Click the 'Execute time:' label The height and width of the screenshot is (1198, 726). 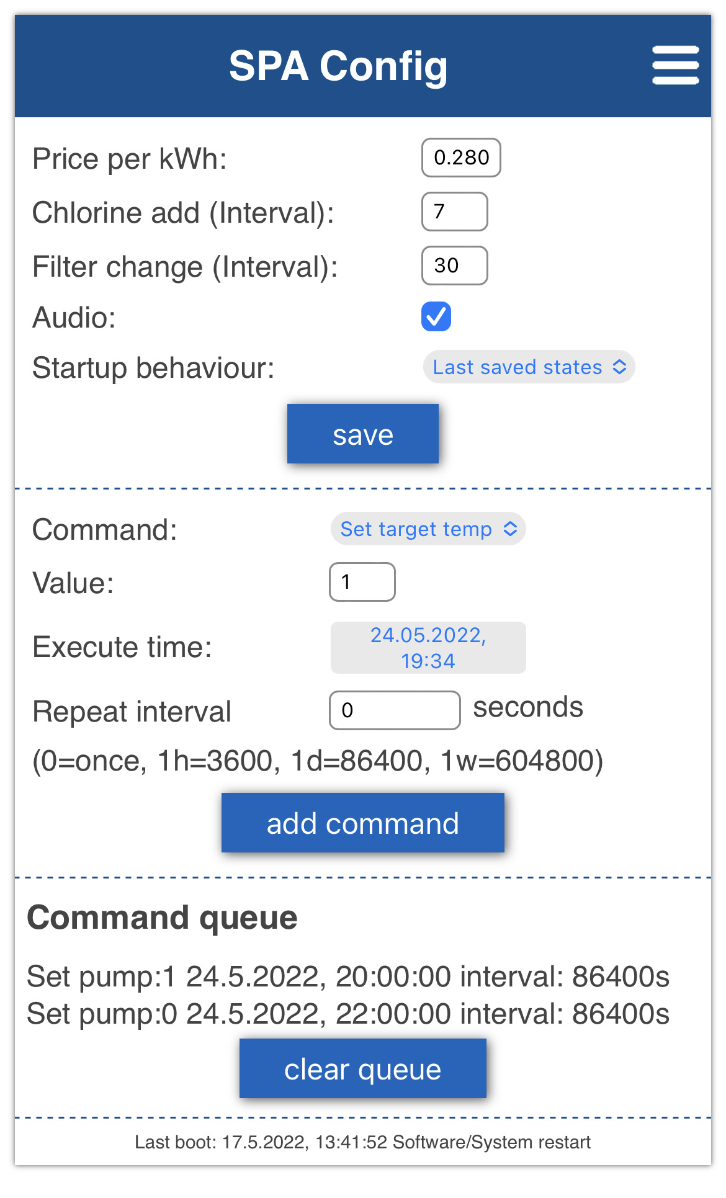coord(122,647)
